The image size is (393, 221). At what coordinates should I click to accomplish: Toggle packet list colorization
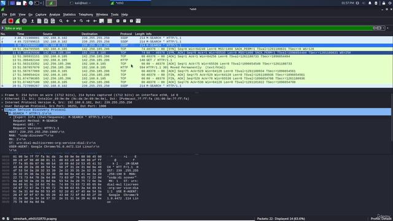click(x=109, y=21)
